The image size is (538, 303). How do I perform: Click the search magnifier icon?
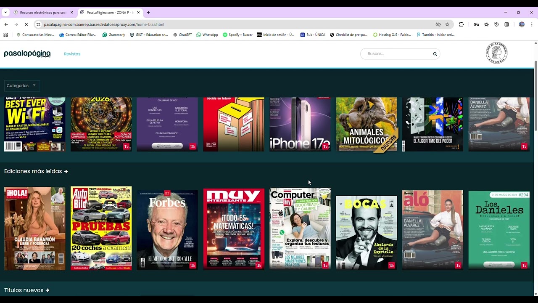click(435, 54)
